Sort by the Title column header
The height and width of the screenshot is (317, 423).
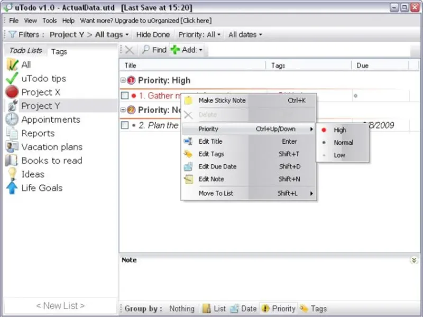pyautogui.click(x=192, y=66)
